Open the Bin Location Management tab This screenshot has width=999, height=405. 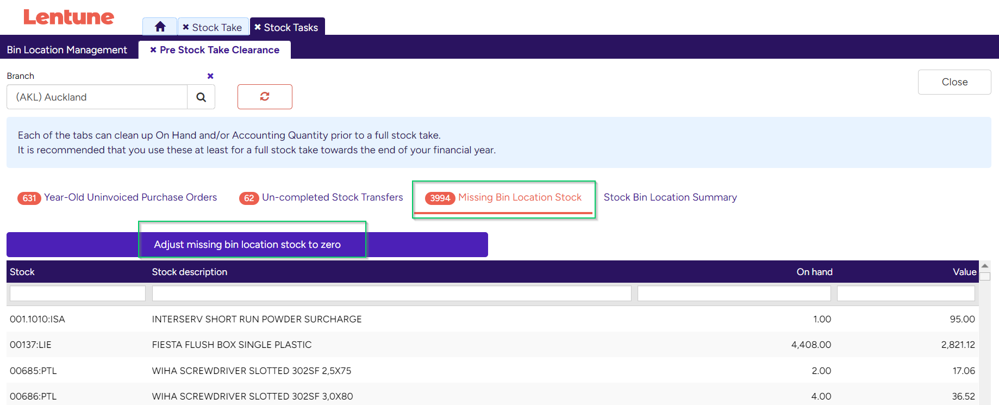tap(67, 50)
